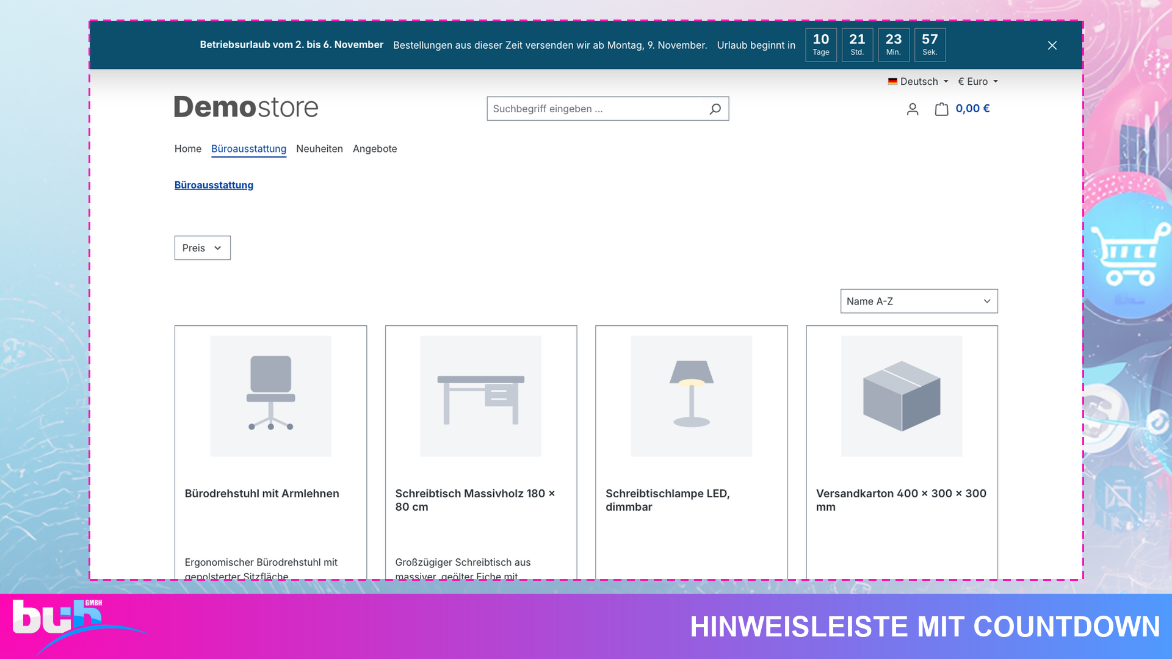Open Schreibtischlampe LED, dimmbar title

[668, 500]
